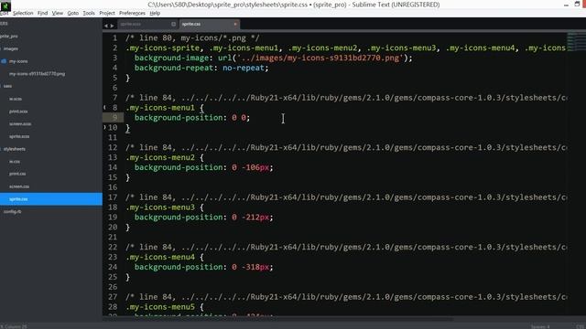586x329 pixels.
Task: Minimize the Sublime Text window
Action: (567, 5)
